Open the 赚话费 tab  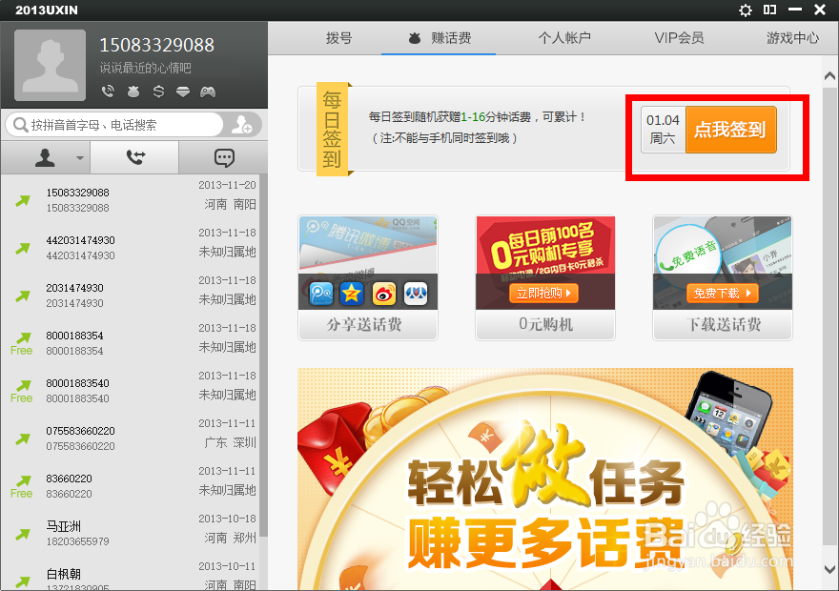439,38
